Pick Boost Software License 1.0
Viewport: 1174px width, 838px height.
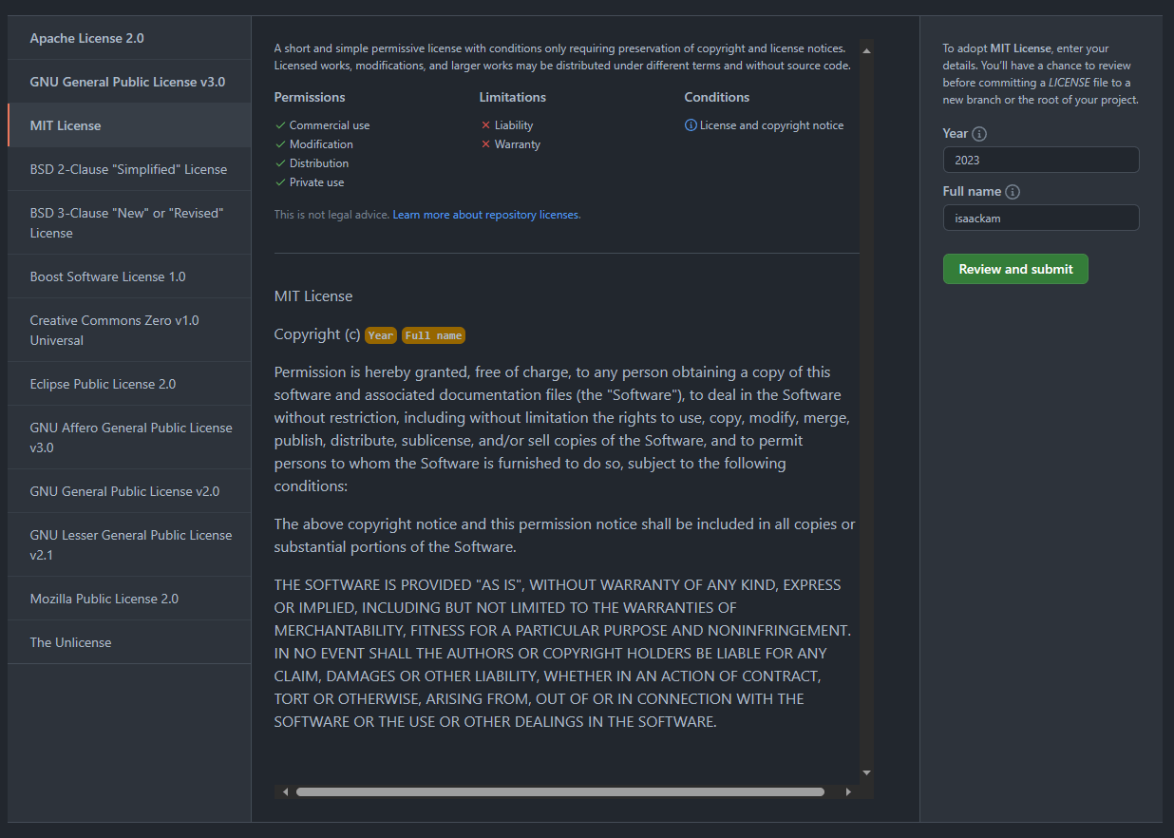click(x=107, y=276)
